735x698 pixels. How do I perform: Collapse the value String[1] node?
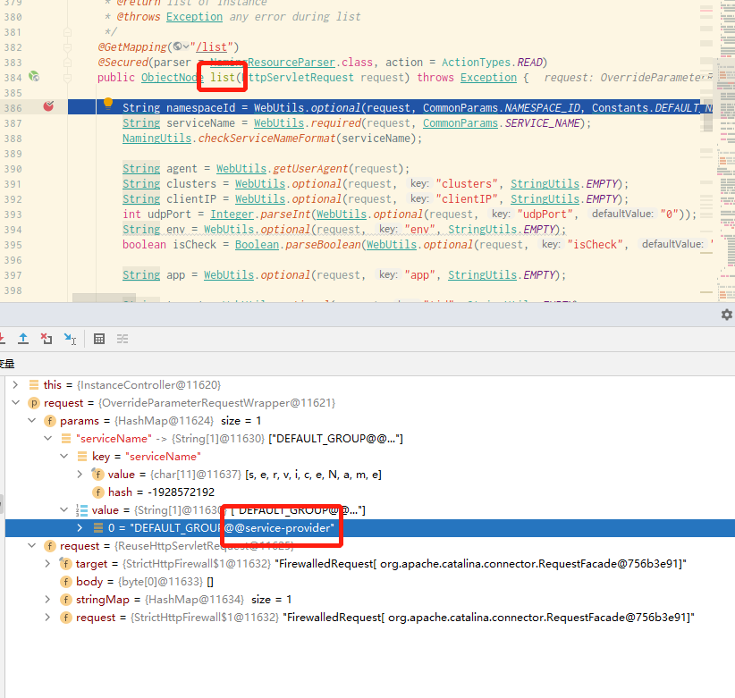click(x=64, y=510)
